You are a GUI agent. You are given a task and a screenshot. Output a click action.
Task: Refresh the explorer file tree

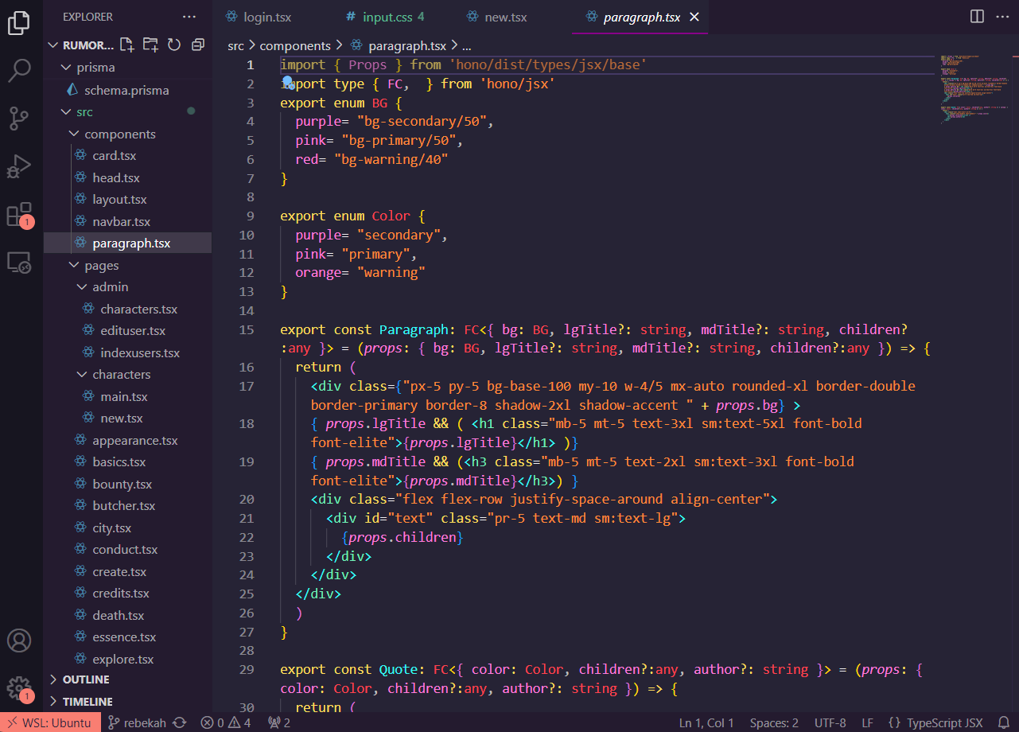(174, 45)
